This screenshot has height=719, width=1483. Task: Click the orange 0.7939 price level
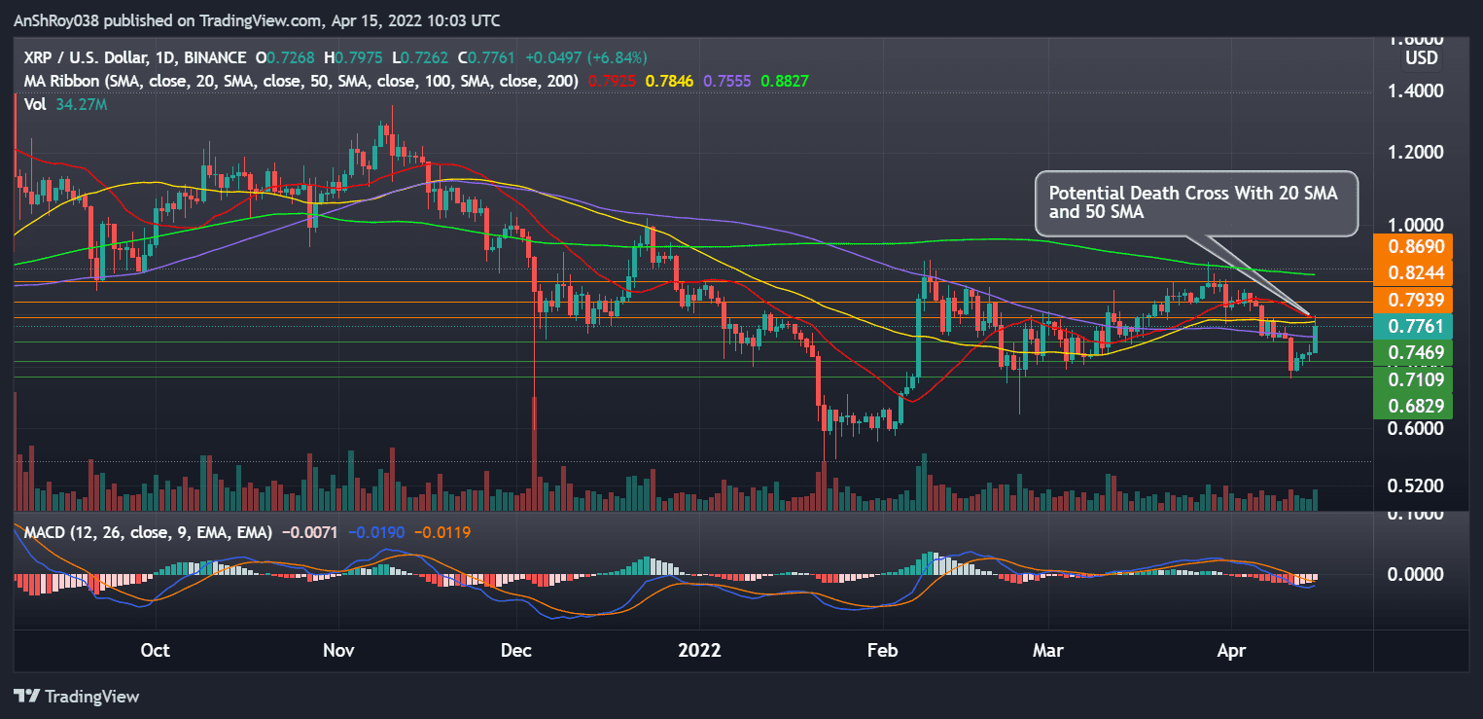[1415, 302]
